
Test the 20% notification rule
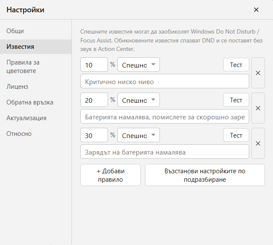tap(236, 100)
